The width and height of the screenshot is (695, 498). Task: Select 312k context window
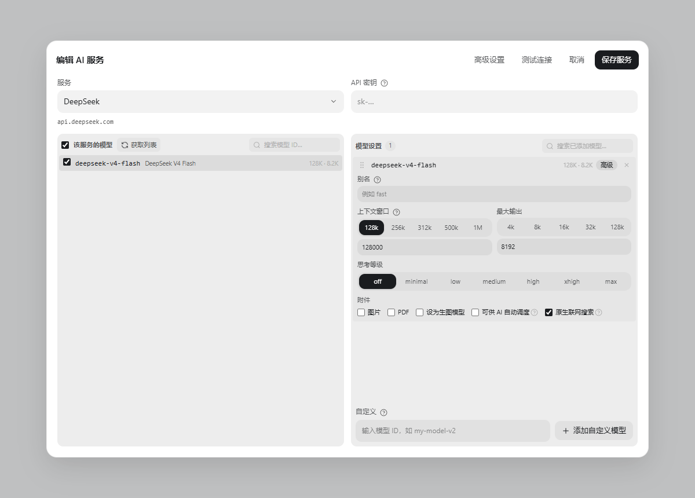(425, 228)
